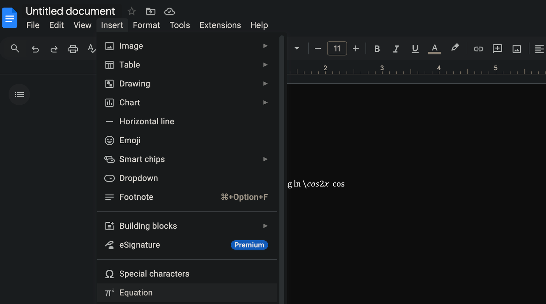Redo the last action

[x=54, y=49]
